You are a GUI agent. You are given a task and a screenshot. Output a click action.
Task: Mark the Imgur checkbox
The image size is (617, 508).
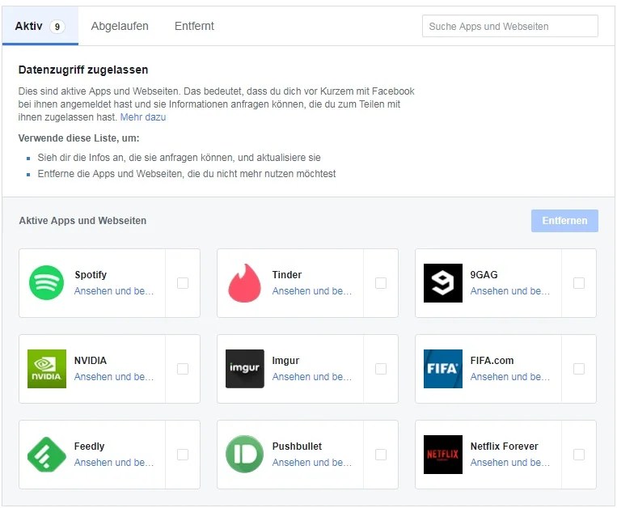tap(381, 369)
